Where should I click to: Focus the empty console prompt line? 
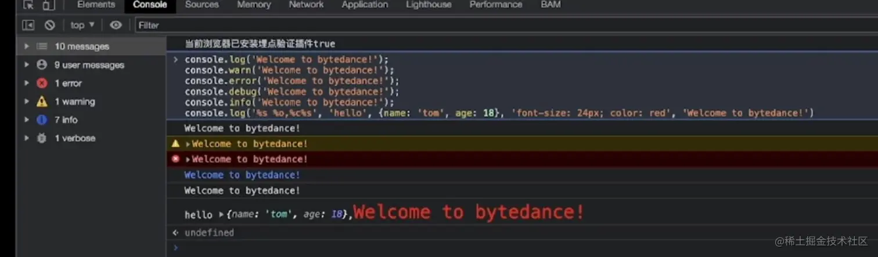click(522, 248)
